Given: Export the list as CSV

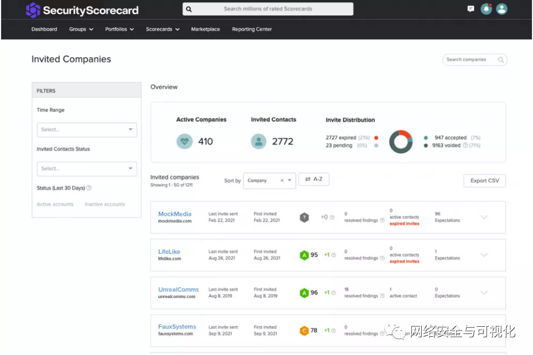Looking at the screenshot, I should coord(484,181).
